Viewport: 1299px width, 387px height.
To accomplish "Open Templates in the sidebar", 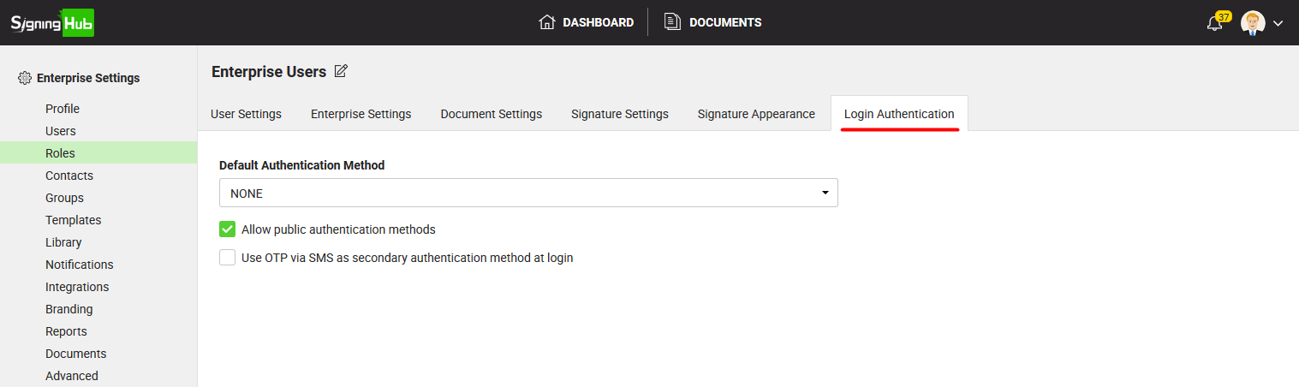I will (x=74, y=220).
